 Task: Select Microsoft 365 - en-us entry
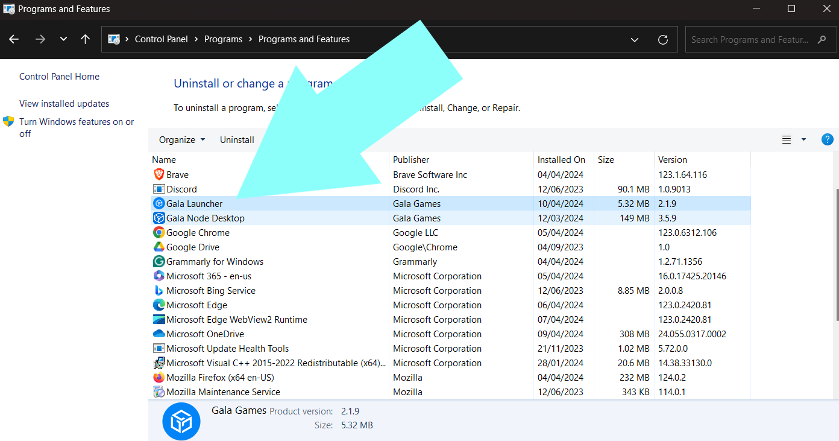point(209,276)
